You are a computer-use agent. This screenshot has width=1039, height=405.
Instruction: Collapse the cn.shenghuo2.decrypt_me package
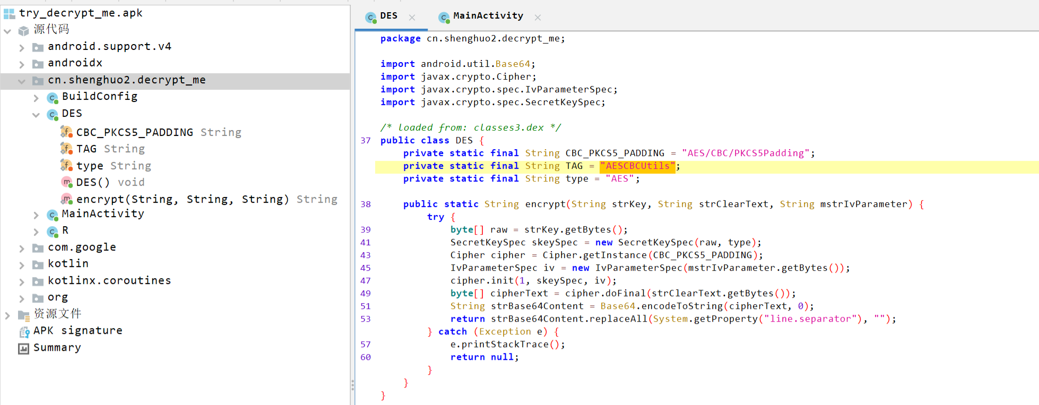[x=22, y=81]
